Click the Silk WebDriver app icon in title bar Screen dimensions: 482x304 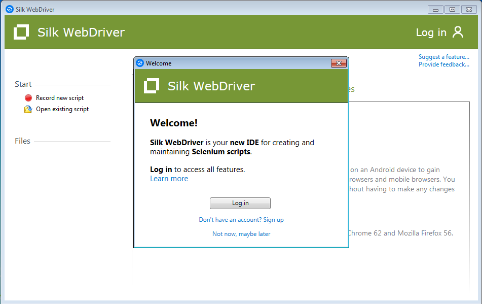coord(10,9)
